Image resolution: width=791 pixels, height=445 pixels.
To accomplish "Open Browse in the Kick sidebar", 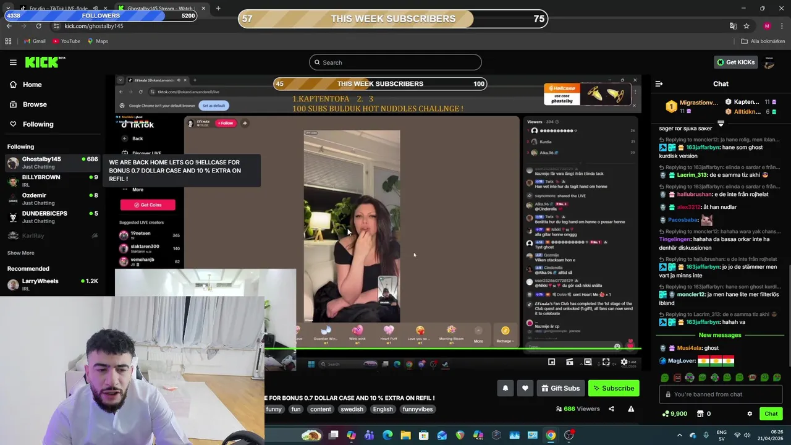I will pos(35,104).
